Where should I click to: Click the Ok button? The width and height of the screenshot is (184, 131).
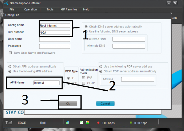tap(68, 104)
